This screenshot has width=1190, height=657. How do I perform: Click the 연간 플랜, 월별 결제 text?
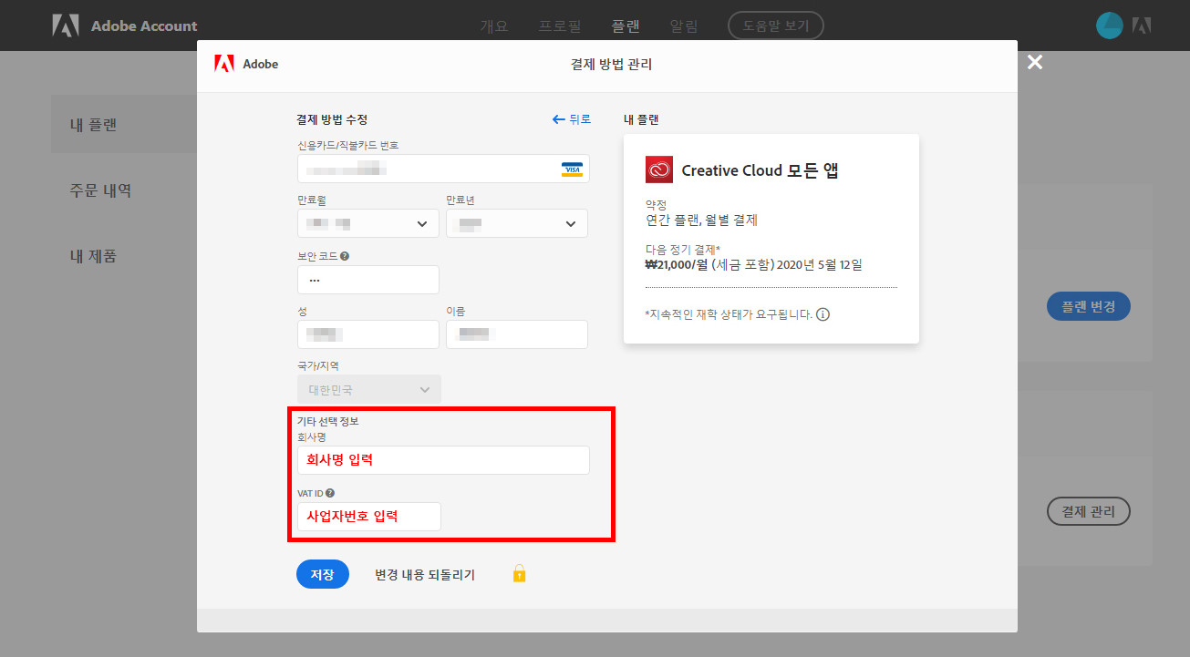pos(701,221)
